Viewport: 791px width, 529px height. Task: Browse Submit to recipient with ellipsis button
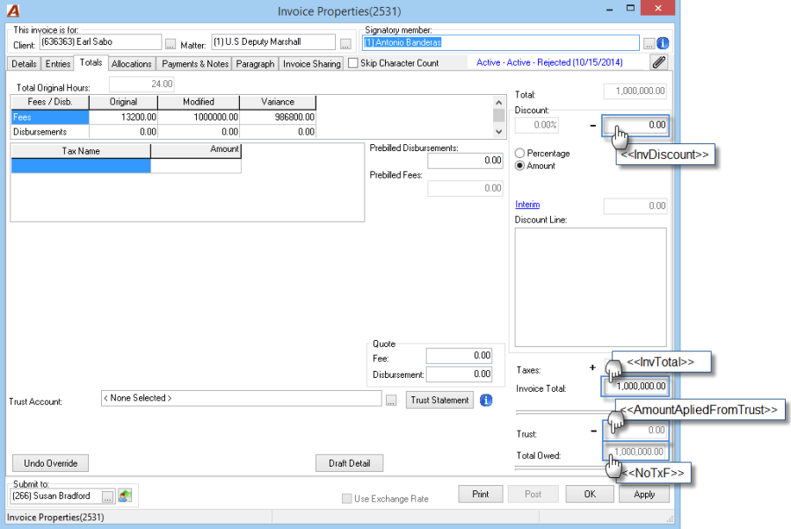[107, 496]
